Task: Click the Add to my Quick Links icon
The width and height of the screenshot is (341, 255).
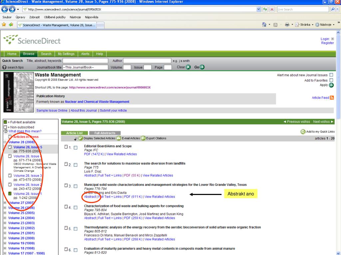Action: tap(303, 131)
